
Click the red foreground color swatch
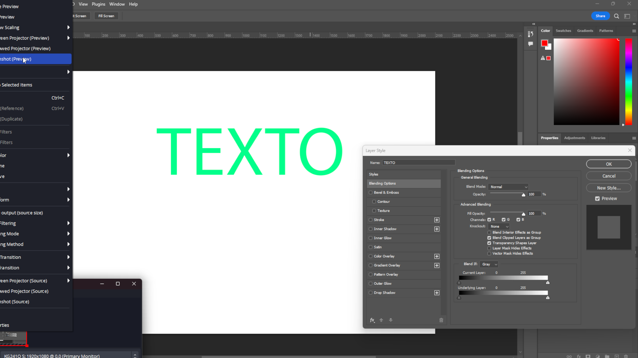545,43
